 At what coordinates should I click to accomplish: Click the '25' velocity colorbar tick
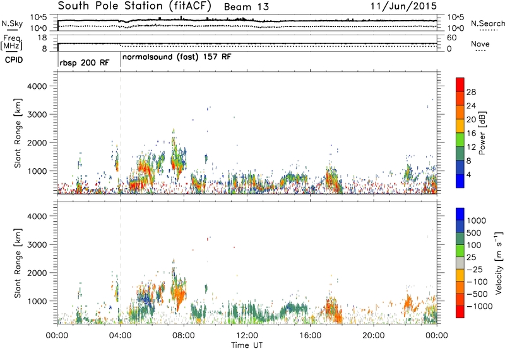[x=471, y=257]
